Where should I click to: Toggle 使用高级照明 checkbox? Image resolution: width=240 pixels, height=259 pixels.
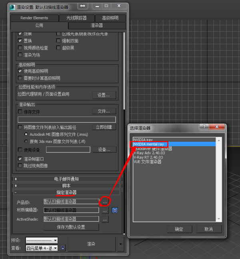(x=20, y=71)
